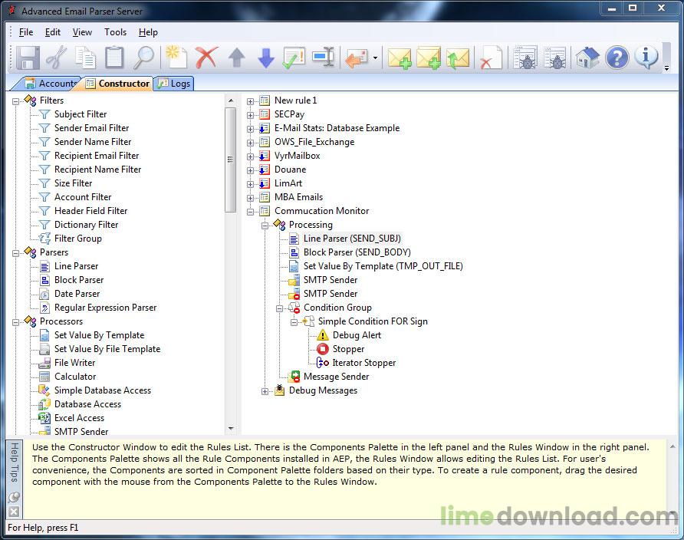
Task: Select Line Parser (SEND_SUBJ) rule item
Action: (352, 239)
